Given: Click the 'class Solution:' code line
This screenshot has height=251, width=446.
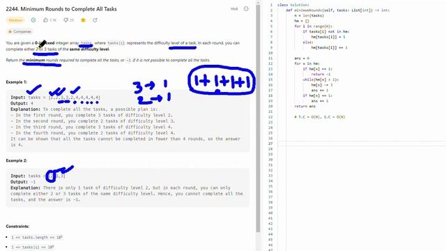Looking at the screenshot, I should pos(293,5).
